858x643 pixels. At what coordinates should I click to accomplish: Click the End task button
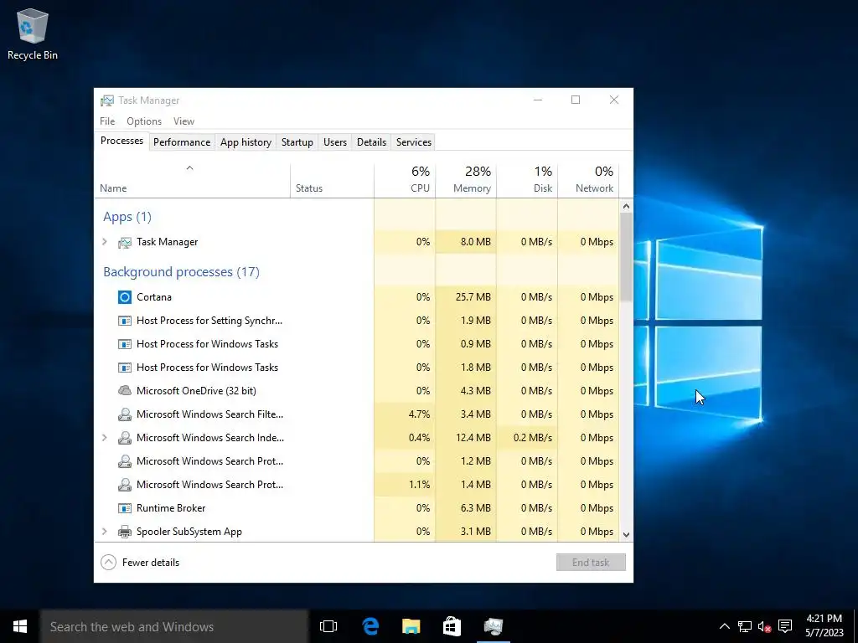(x=591, y=562)
